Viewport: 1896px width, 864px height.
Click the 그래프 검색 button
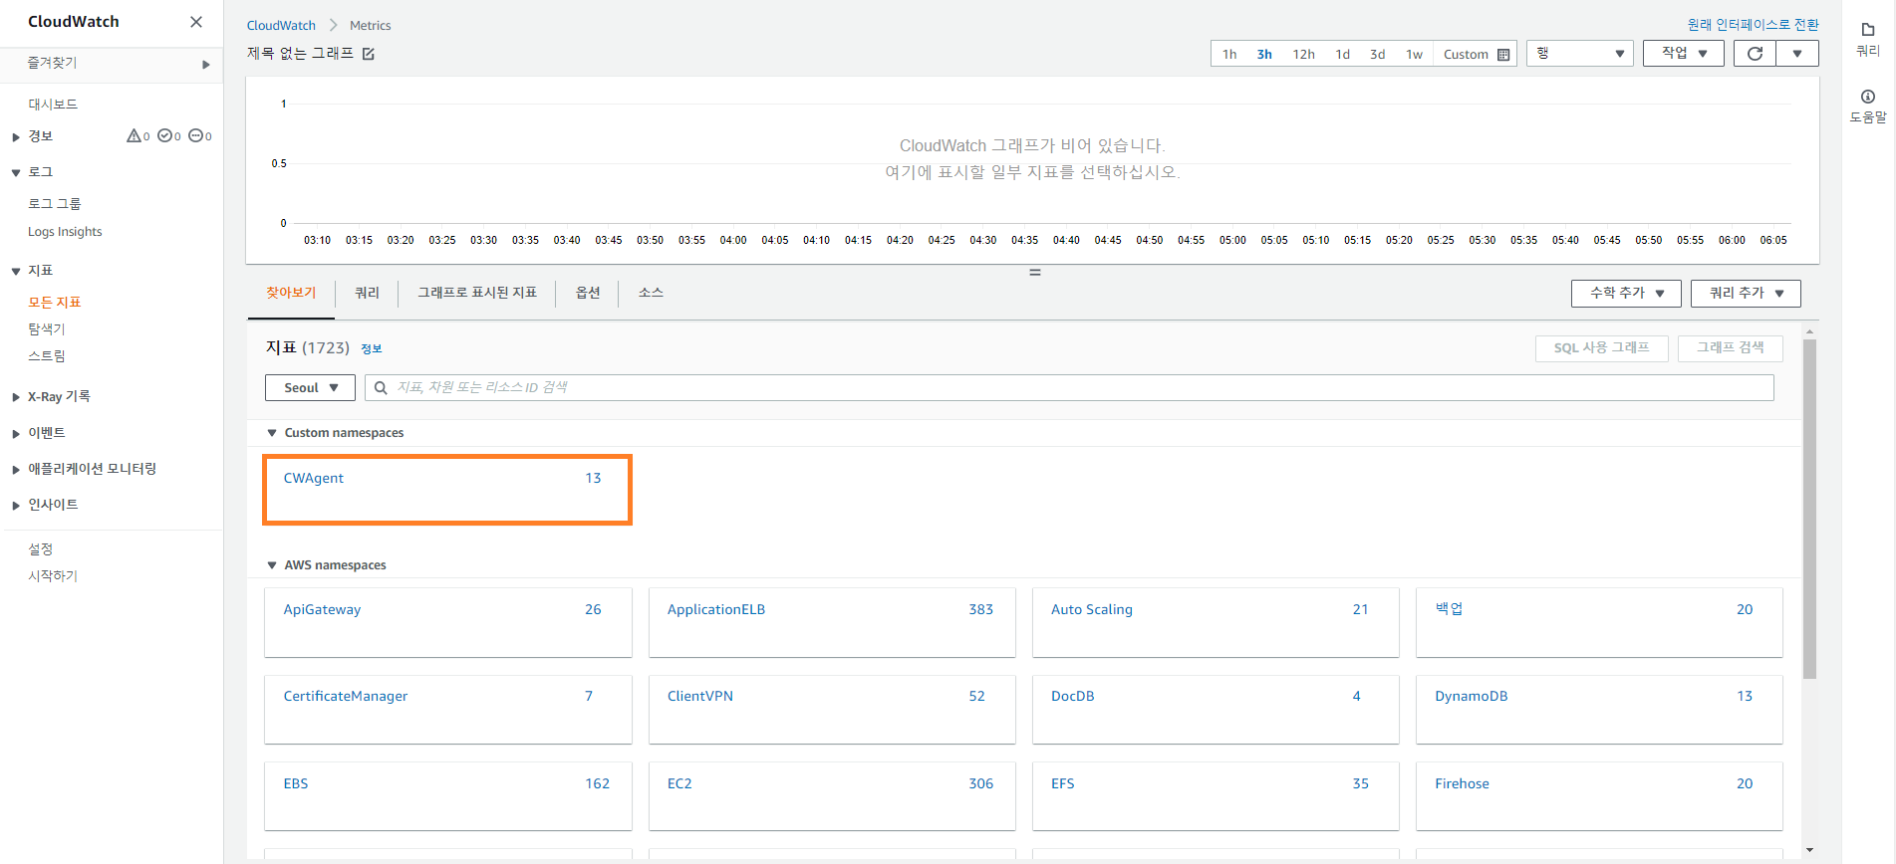(x=1731, y=348)
